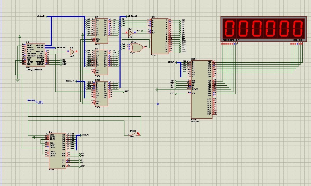Click the RD terminal circle of U9
The height and width of the screenshot is (186, 311).
point(80,154)
